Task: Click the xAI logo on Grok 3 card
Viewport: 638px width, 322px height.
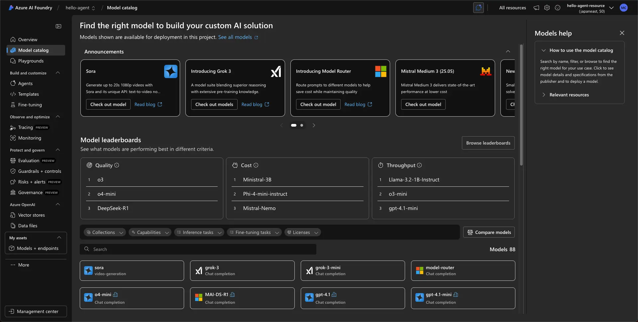Action: coord(276,71)
